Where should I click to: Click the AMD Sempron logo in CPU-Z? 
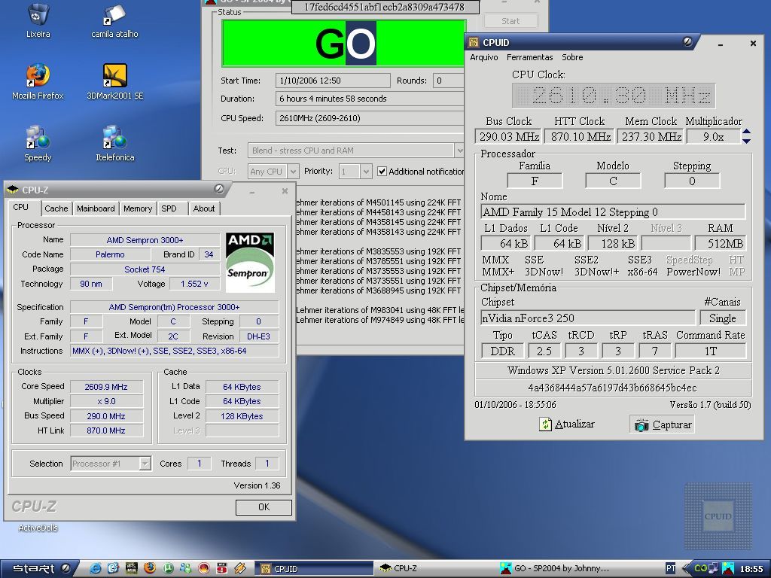pyautogui.click(x=250, y=262)
